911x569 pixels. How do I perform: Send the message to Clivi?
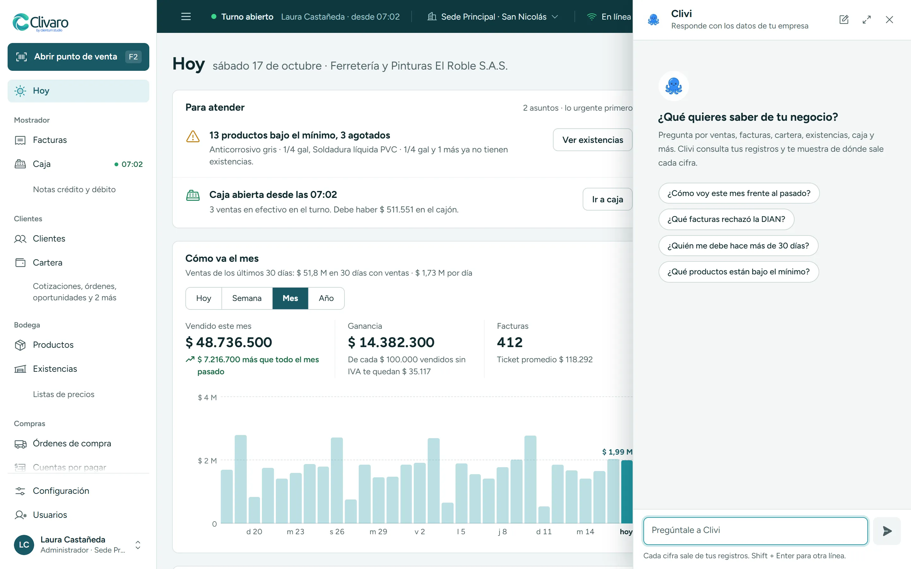(x=887, y=531)
